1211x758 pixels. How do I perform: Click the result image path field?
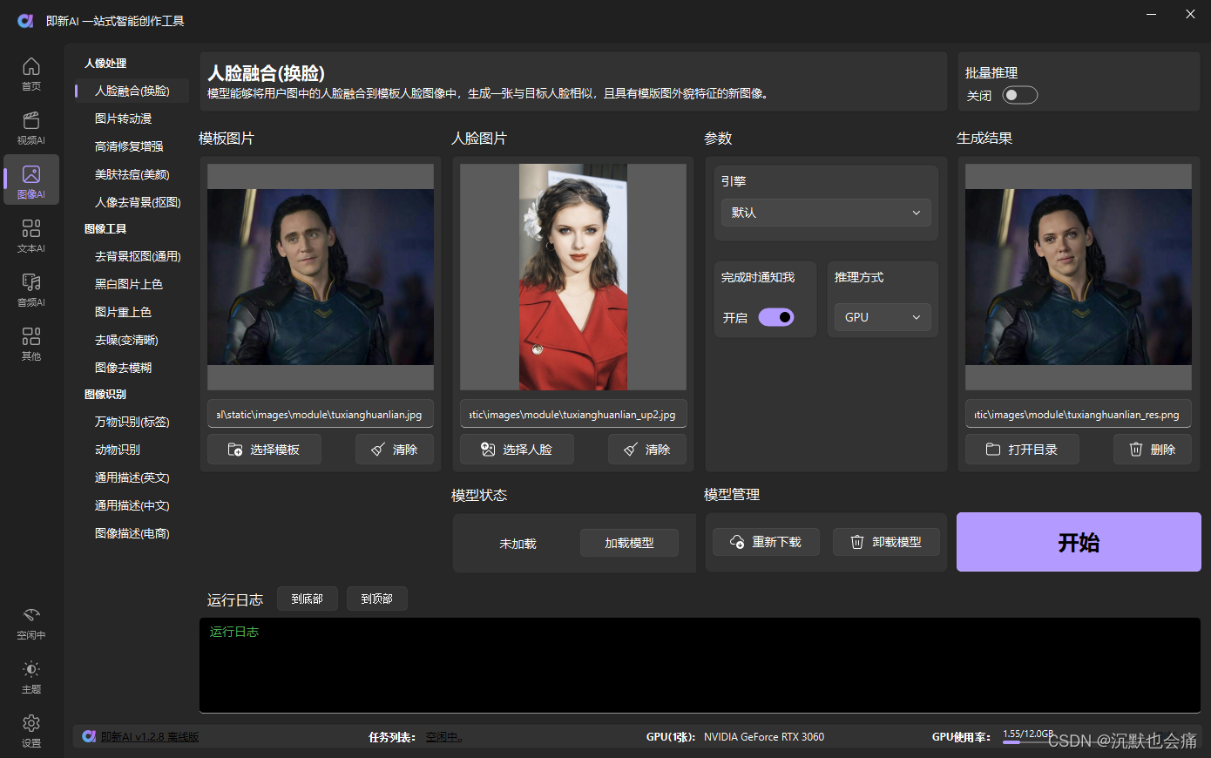click(x=1079, y=415)
